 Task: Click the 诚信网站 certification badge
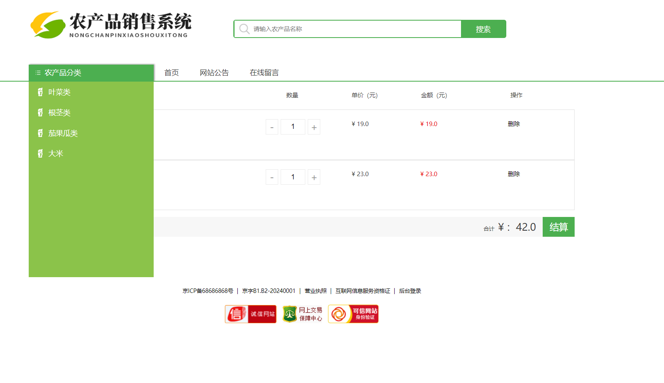pyautogui.click(x=251, y=314)
